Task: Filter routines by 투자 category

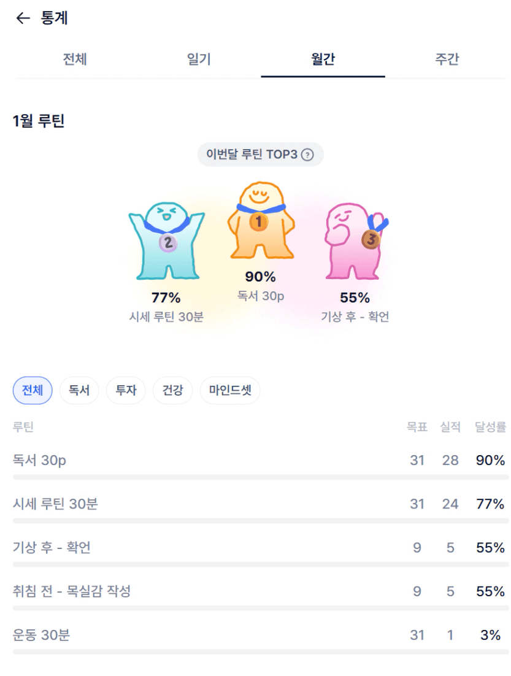Action: pos(126,390)
